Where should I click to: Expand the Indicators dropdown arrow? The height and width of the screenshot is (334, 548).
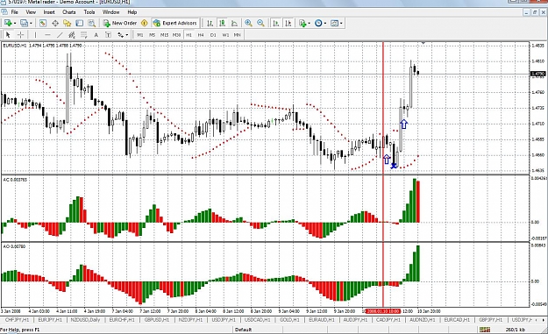309,24
